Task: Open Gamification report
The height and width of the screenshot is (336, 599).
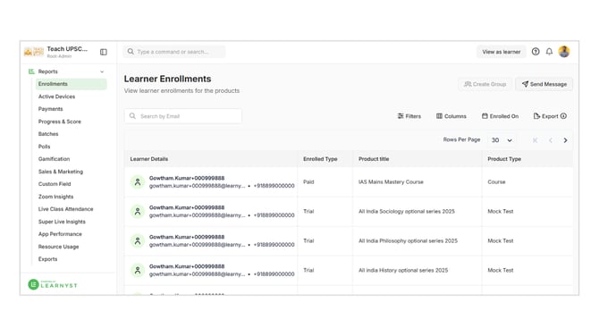Action: (x=54, y=159)
